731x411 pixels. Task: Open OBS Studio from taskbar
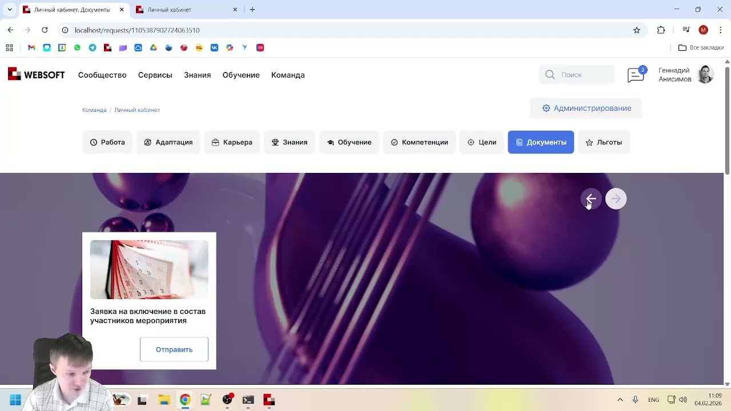tap(227, 400)
